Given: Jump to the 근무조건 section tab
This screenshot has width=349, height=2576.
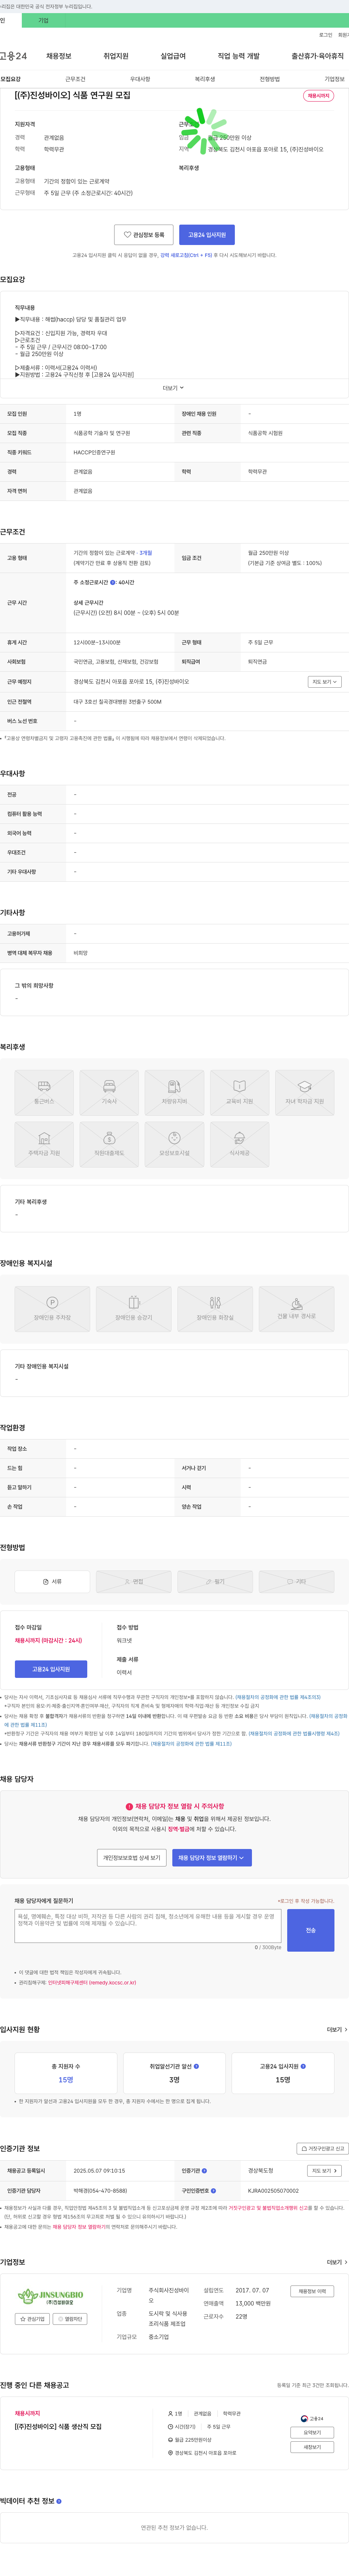Looking at the screenshot, I should click(75, 79).
